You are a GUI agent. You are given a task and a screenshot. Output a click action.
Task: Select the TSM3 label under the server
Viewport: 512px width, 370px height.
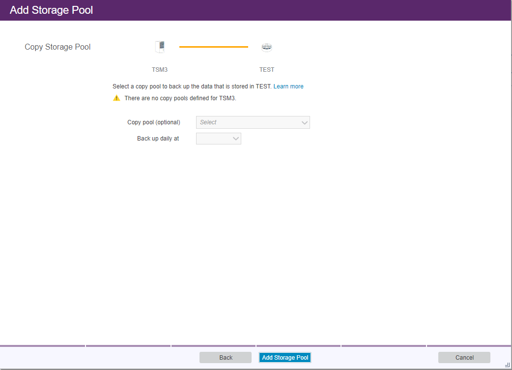[x=160, y=70]
